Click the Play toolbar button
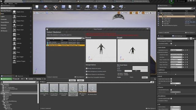The image size is (196, 110). (x=113, y=7)
